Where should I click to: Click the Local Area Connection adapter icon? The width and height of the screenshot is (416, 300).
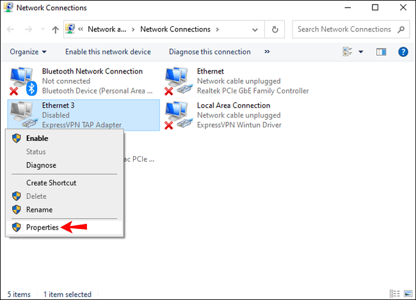(x=178, y=115)
